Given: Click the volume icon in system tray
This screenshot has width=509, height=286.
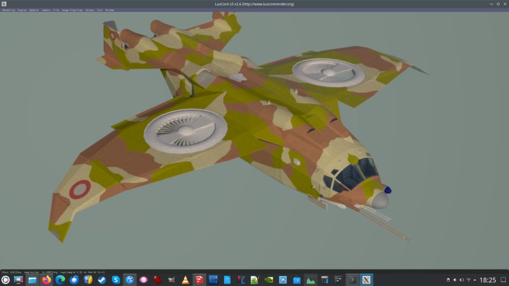Looking at the screenshot, I should (x=455, y=280).
